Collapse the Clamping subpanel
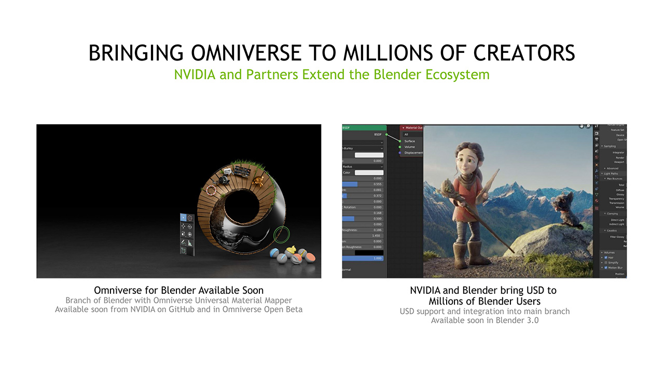Screen dimensions: 664x373 coord(605,213)
